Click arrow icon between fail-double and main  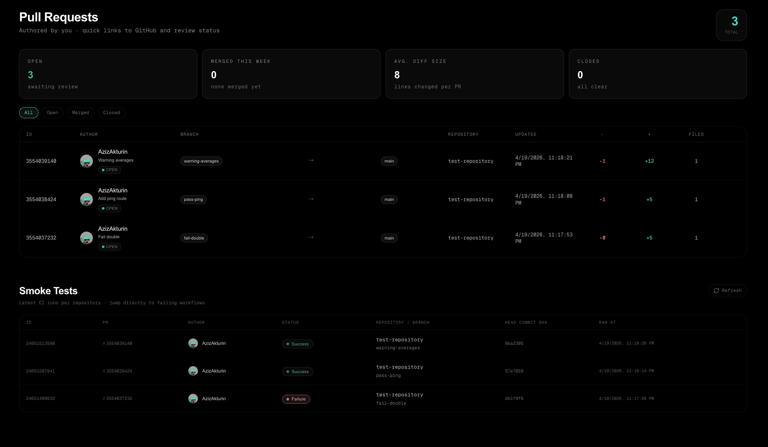tap(311, 237)
